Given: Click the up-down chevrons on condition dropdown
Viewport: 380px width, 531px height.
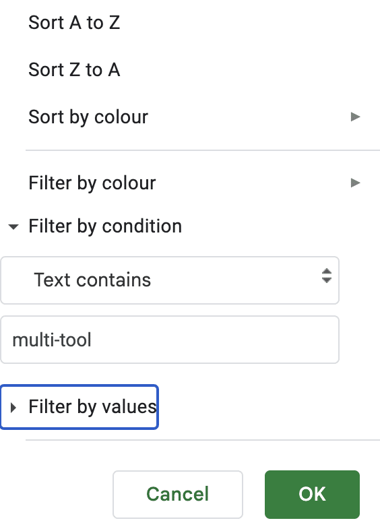Looking at the screenshot, I should [327, 276].
